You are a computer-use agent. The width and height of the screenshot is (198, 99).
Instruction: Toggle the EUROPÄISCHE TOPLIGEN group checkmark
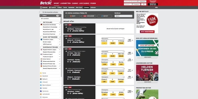click(60, 47)
